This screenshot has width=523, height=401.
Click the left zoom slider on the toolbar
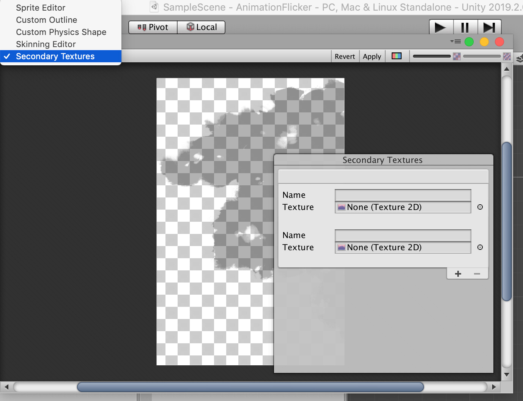tap(432, 56)
